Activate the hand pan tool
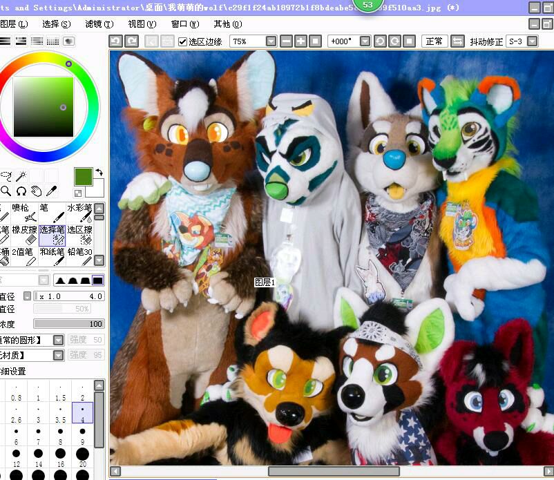This screenshot has height=480, width=554. coord(37,191)
